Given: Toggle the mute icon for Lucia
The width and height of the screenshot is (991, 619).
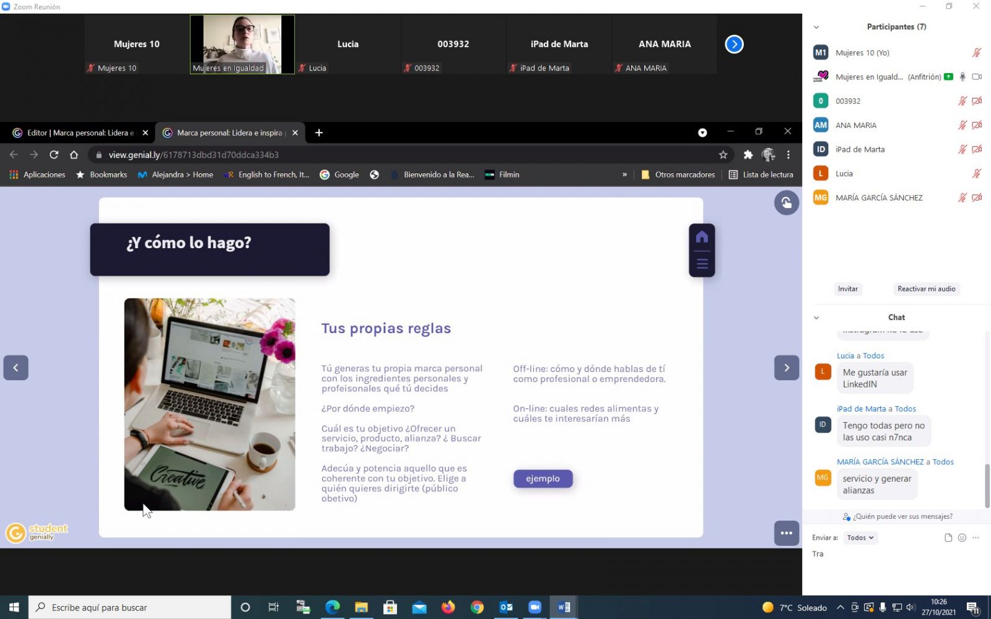Looking at the screenshot, I should pos(976,173).
